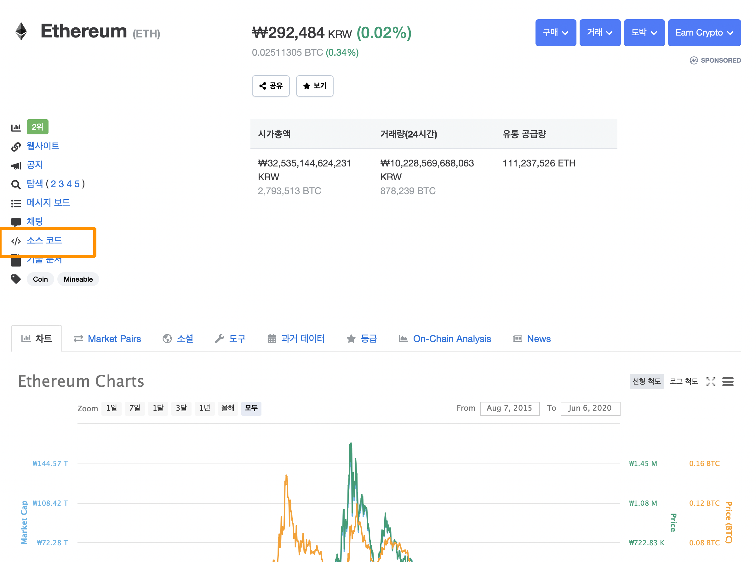Open explorer link number 4
Image resolution: width=756 pixels, height=562 pixels.
pyautogui.click(x=69, y=184)
